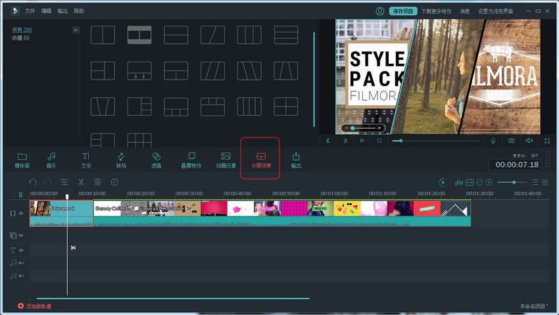Open the 分屏效果 split screen tab
The image size is (559, 315).
click(x=261, y=160)
